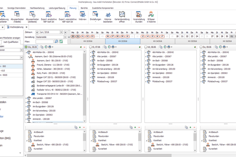Select the Mo, 06.06 day radio button

pos(26,47)
